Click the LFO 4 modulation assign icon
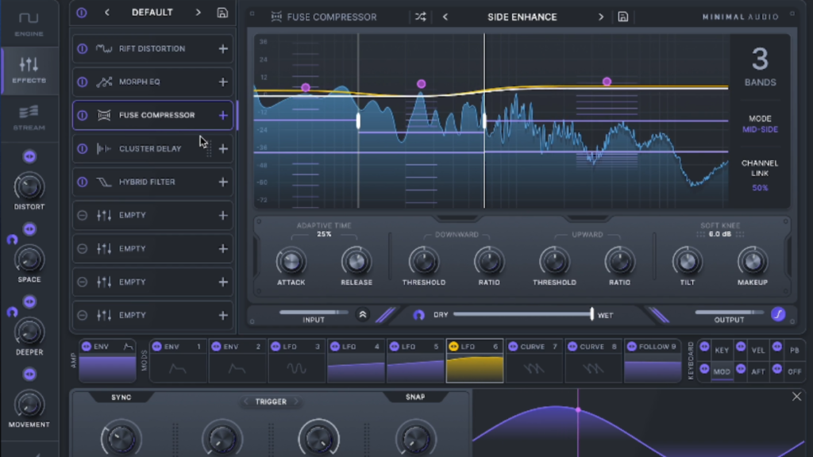Screen dimensions: 813x457 335,347
